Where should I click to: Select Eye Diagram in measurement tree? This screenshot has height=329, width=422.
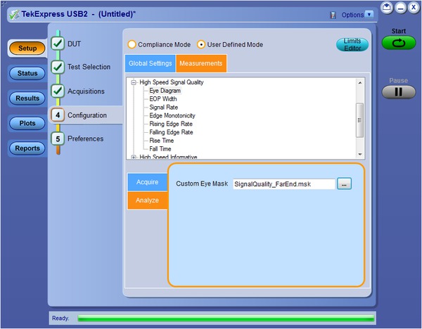tap(165, 91)
